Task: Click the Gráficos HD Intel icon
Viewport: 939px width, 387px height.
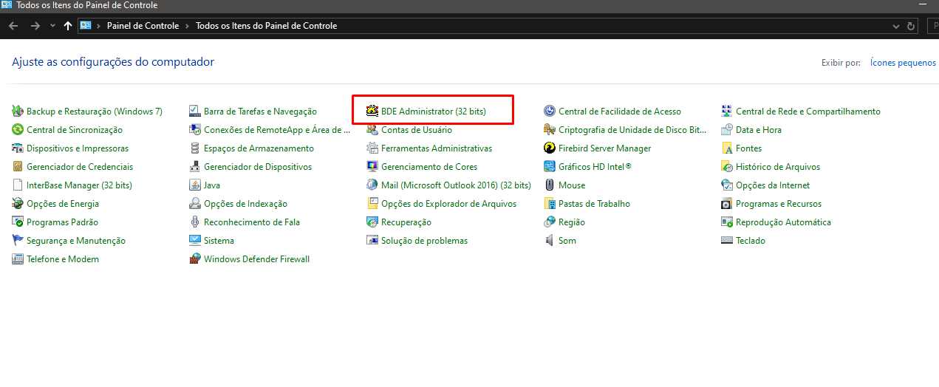Action: tap(550, 167)
